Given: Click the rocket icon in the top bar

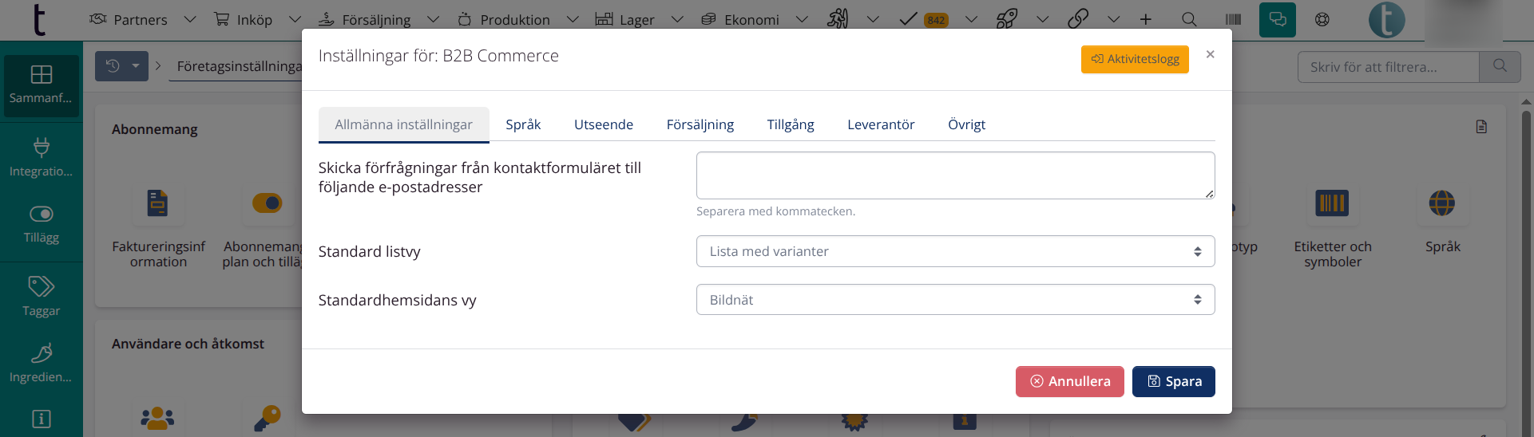Looking at the screenshot, I should point(1007,19).
